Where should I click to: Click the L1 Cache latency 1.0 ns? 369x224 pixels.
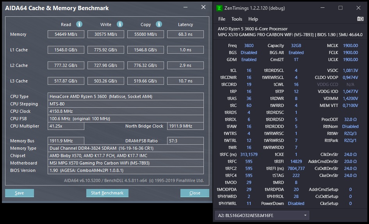click(x=185, y=50)
